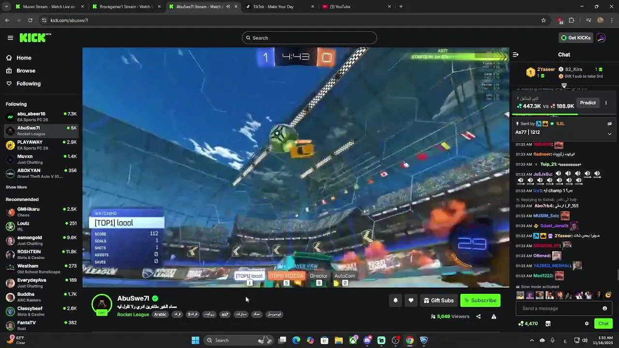Image resolution: width=619 pixels, height=348 pixels.
Task: Open browser extensions puzzle icon
Action: click(572, 20)
